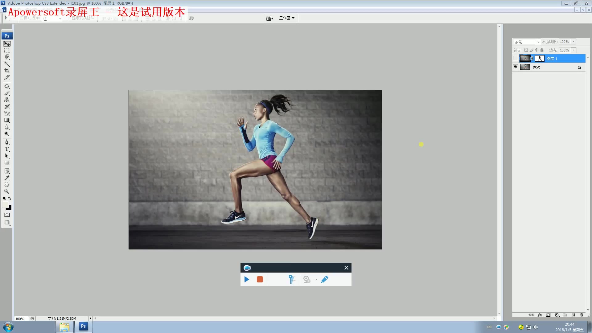Screen dimensions: 592x333
Task: Open the Windows Start menu
Action: (8, 327)
